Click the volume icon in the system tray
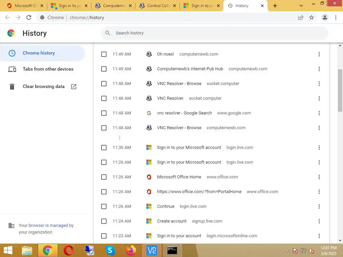This screenshot has height=257, width=343. [x=311, y=251]
